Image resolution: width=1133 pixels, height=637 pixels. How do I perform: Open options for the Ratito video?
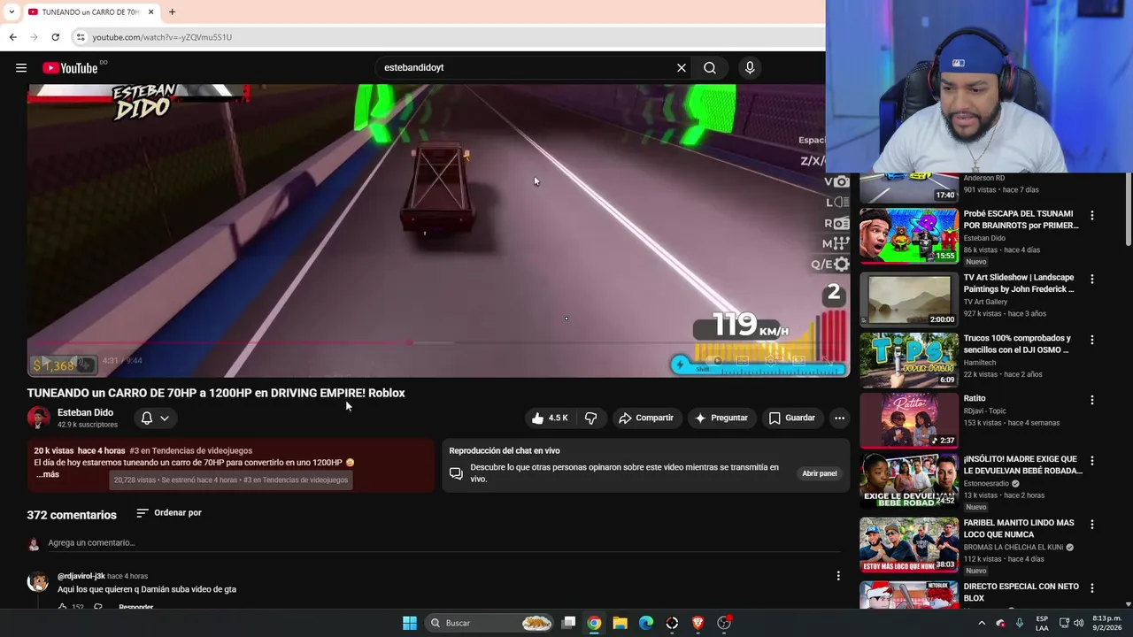1091,400
